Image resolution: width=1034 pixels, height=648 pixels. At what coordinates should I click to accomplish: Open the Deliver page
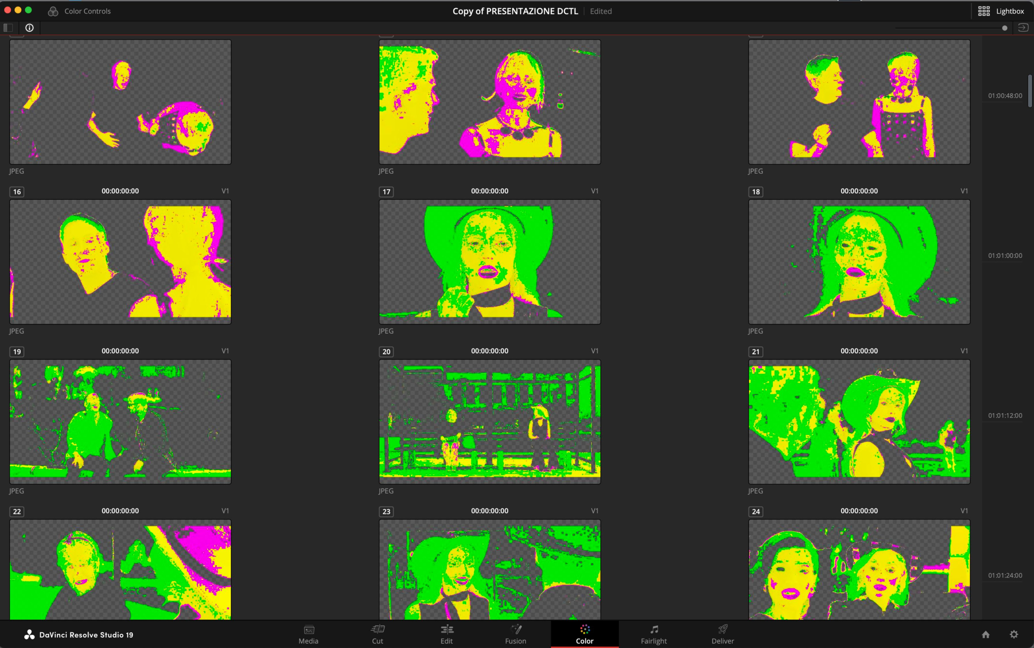click(x=722, y=634)
